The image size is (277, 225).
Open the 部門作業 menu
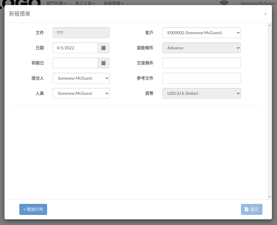[56, 3]
